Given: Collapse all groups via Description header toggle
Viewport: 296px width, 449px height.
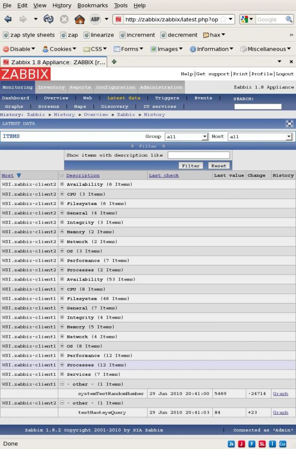Looking at the screenshot, I should pos(62,175).
